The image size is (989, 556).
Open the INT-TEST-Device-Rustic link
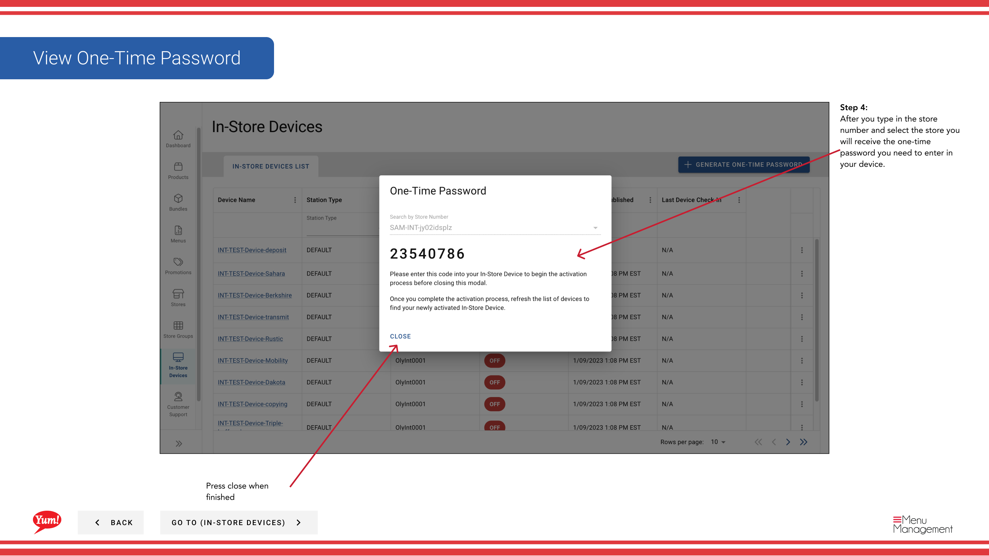coord(250,339)
